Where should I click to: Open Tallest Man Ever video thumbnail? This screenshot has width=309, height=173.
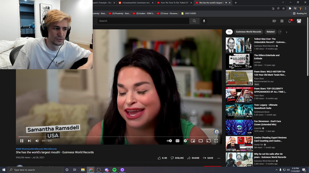[x=239, y=45]
